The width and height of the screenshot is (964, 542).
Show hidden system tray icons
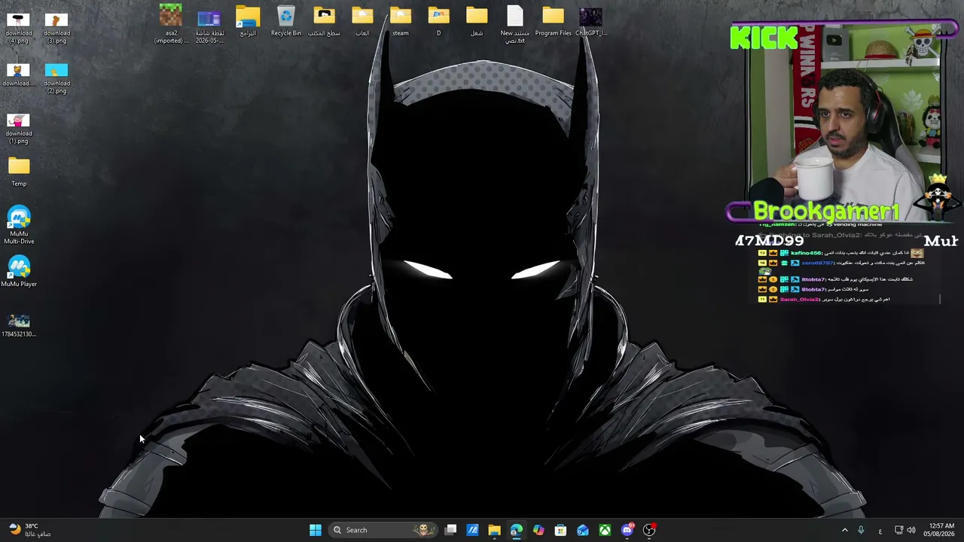pos(844,530)
